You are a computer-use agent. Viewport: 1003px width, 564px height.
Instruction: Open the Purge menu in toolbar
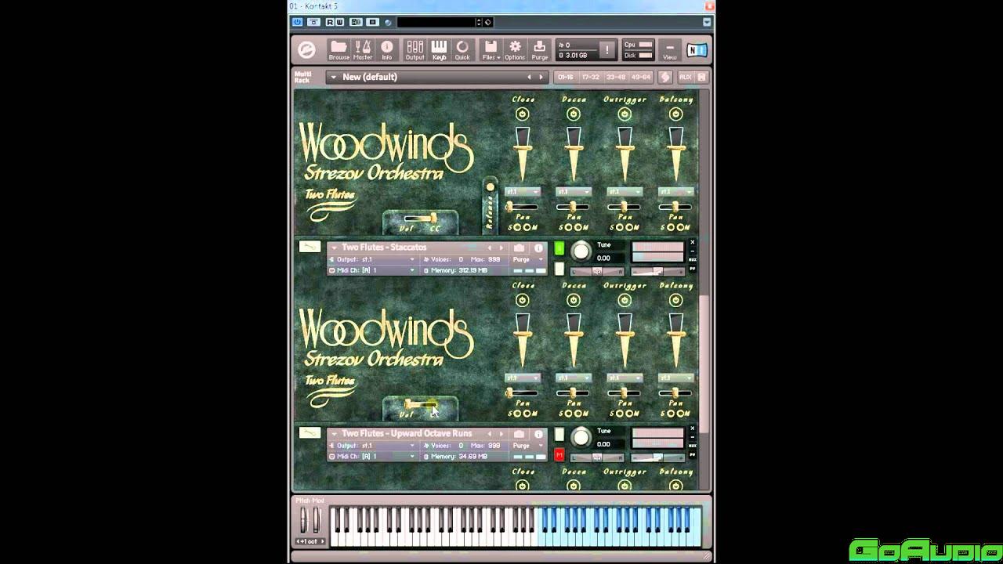540,50
